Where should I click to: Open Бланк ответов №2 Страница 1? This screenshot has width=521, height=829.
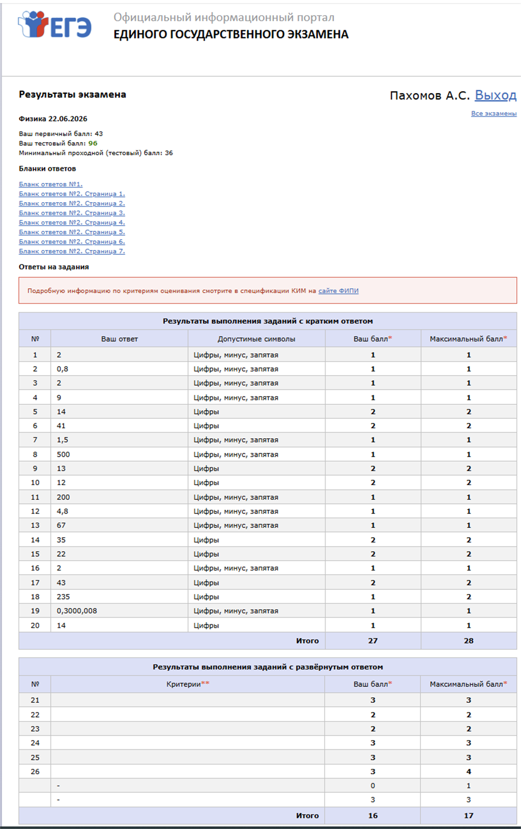click(72, 194)
